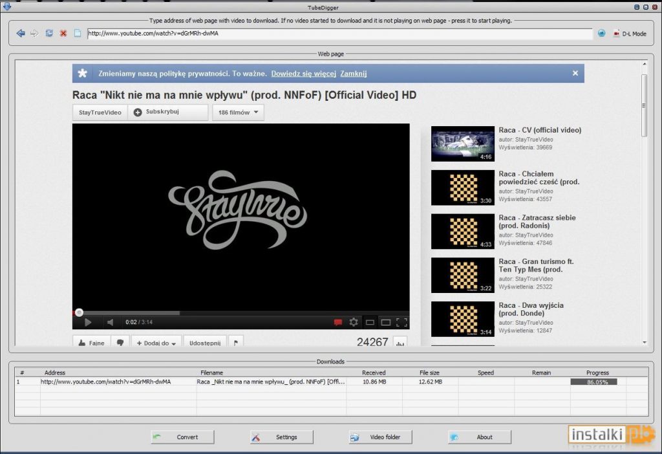Click the download filename cell starting with Raca
Image resolution: width=662 pixels, height=454 pixels.
(271, 382)
